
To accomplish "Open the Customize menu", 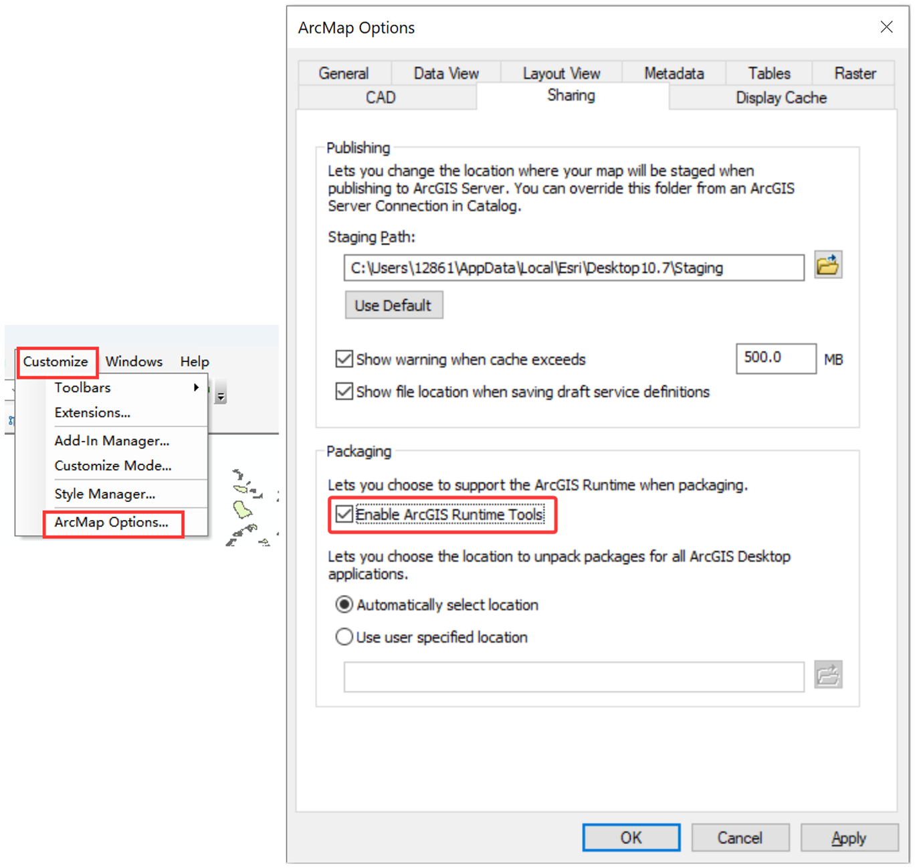I will 56,362.
